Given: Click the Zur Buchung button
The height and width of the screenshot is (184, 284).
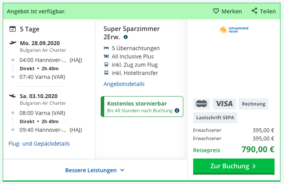Looking at the screenshot, I should [234, 166].
